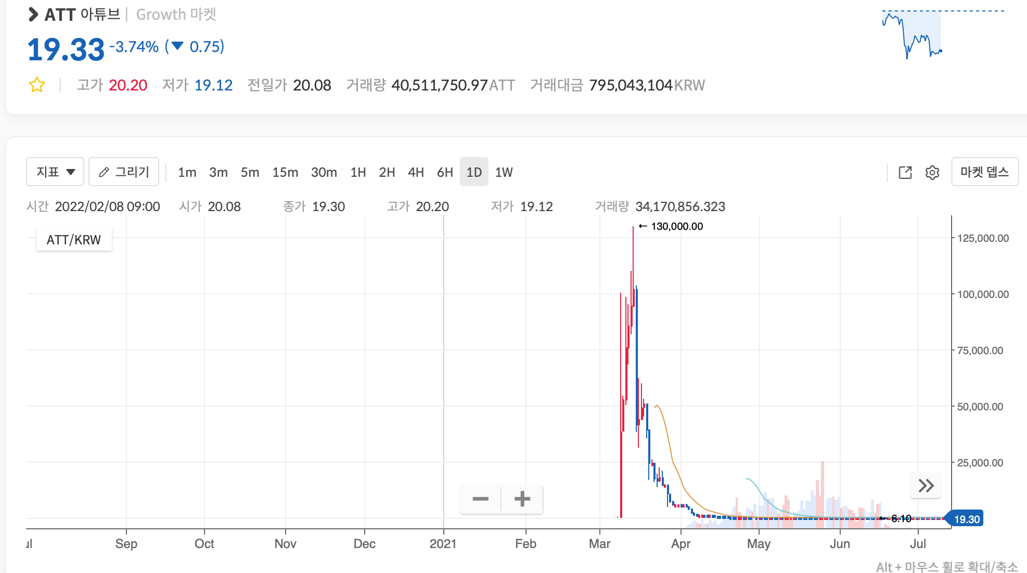Jump to latest candles double-arrow button
Viewport: 1027px width, 573px height.
point(926,486)
